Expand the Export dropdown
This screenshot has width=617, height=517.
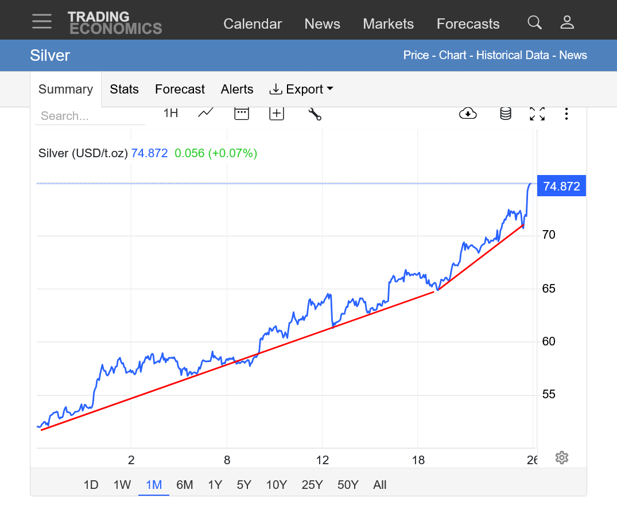point(301,90)
